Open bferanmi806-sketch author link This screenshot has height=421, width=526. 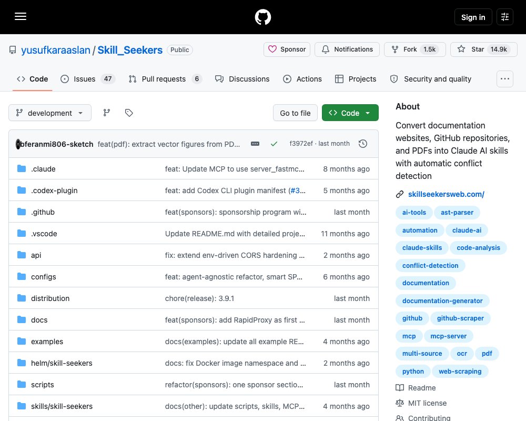pos(56,144)
